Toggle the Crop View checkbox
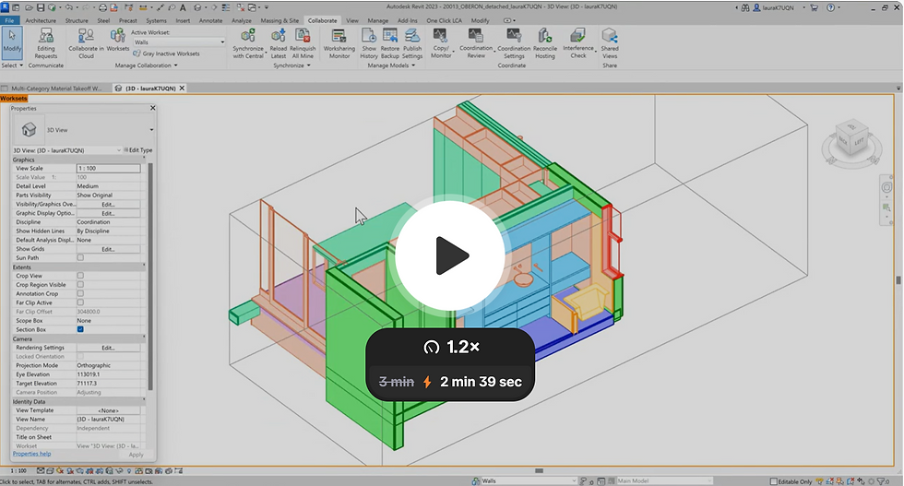 click(80, 276)
